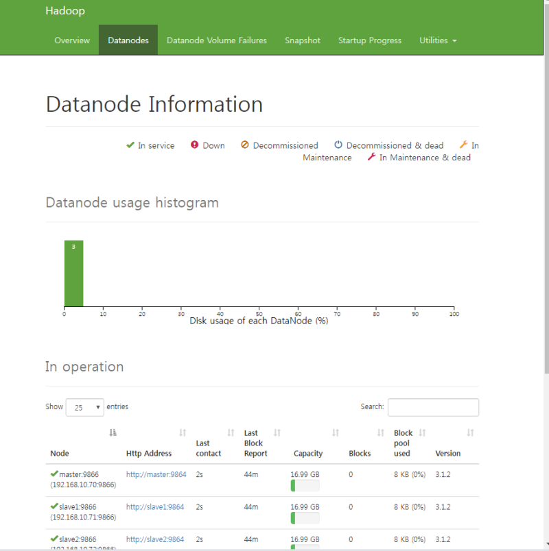Click the (192.168.10.70:9866) address text

click(83, 485)
